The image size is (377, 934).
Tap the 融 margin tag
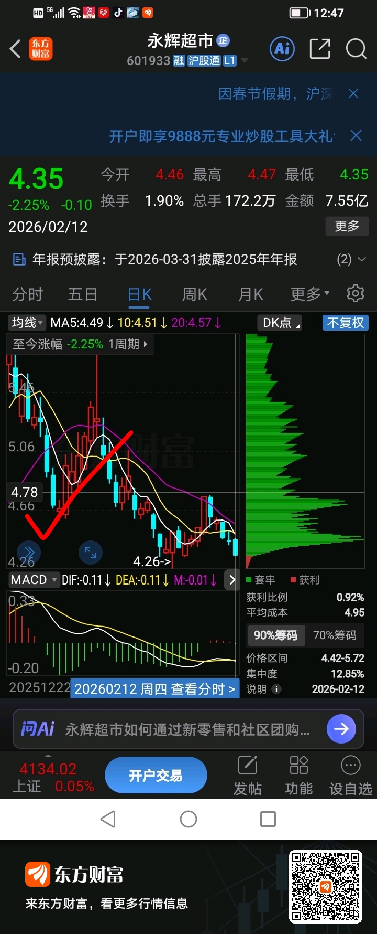pyautogui.click(x=179, y=61)
